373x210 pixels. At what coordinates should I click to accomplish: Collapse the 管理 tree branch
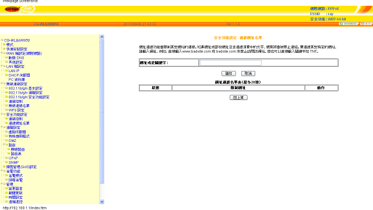[2, 184]
